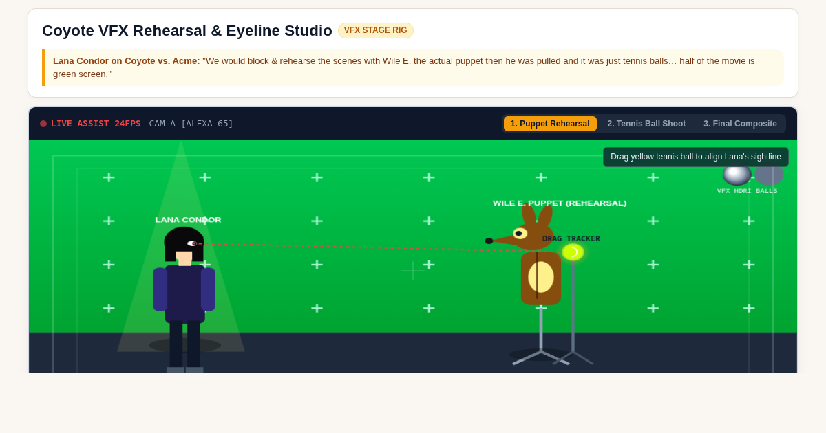Image resolution: width=826 pixels, height=433 pixels.
Task: Click the WILE E. PUPPET (REHEARSAL) label
Action: (x=560, y=203)
